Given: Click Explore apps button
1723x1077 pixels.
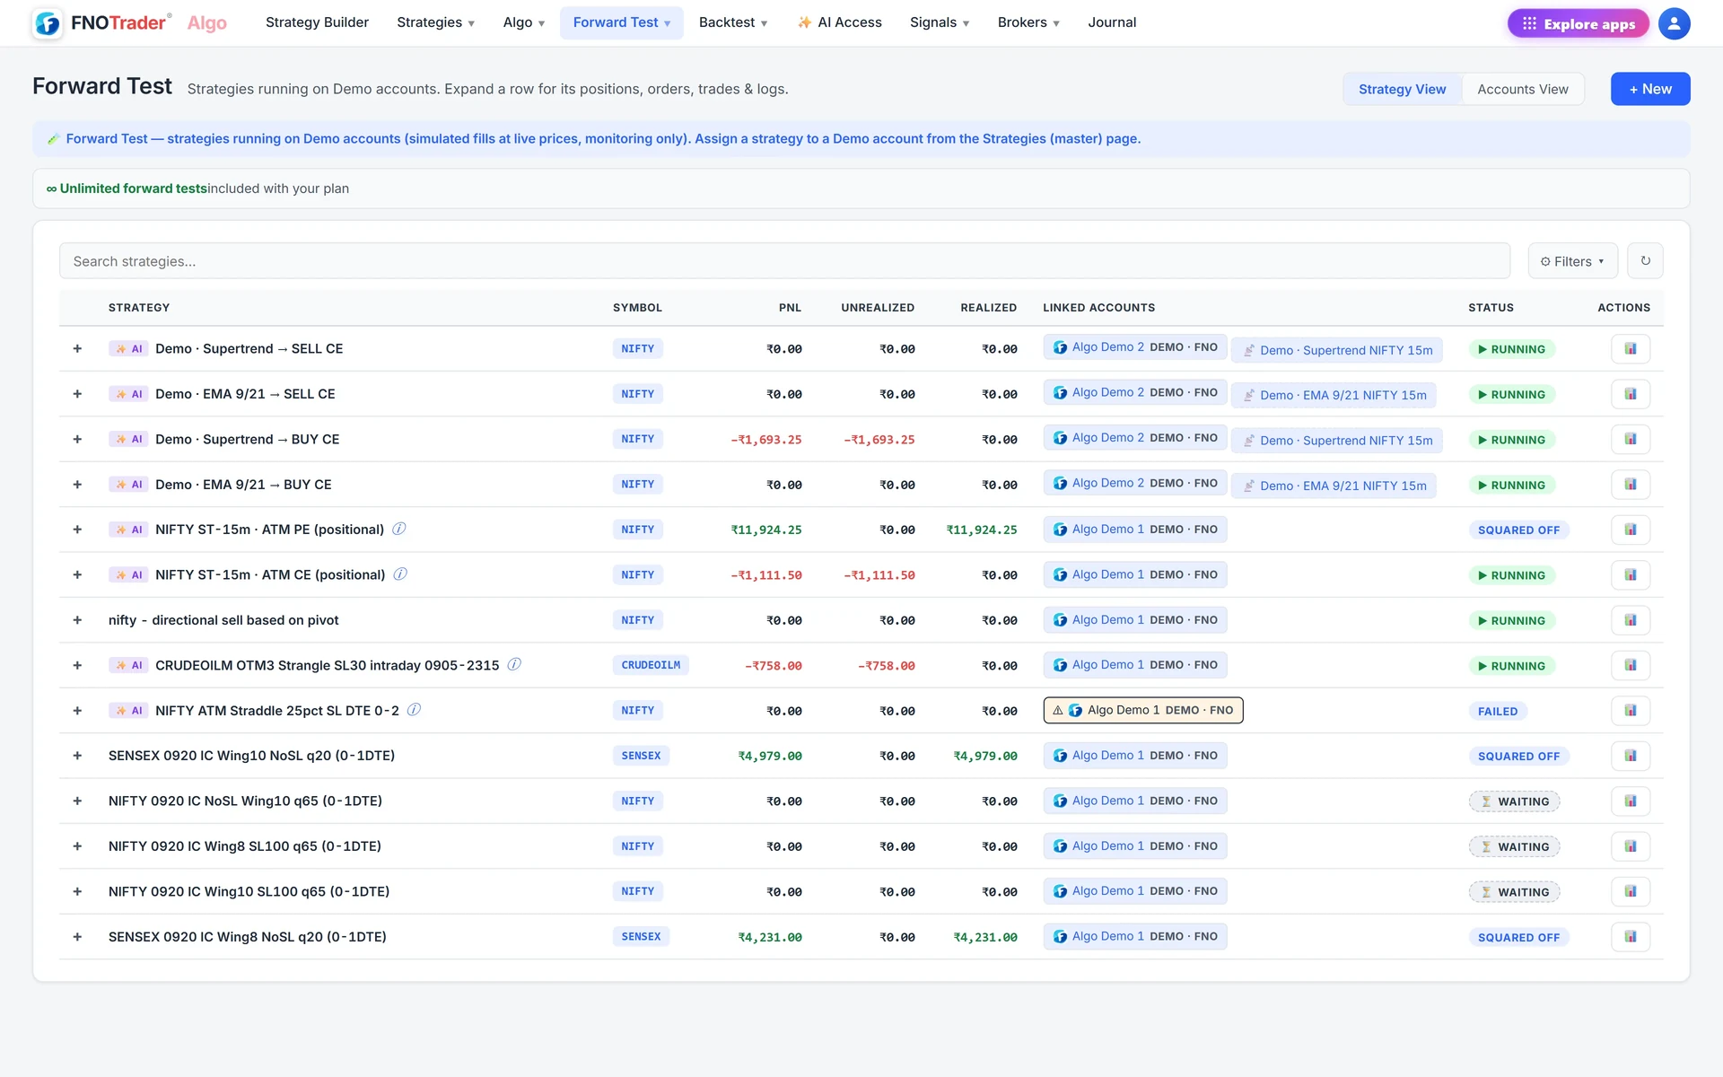Looking at the screenshot, I should (x=1578, y=23).
